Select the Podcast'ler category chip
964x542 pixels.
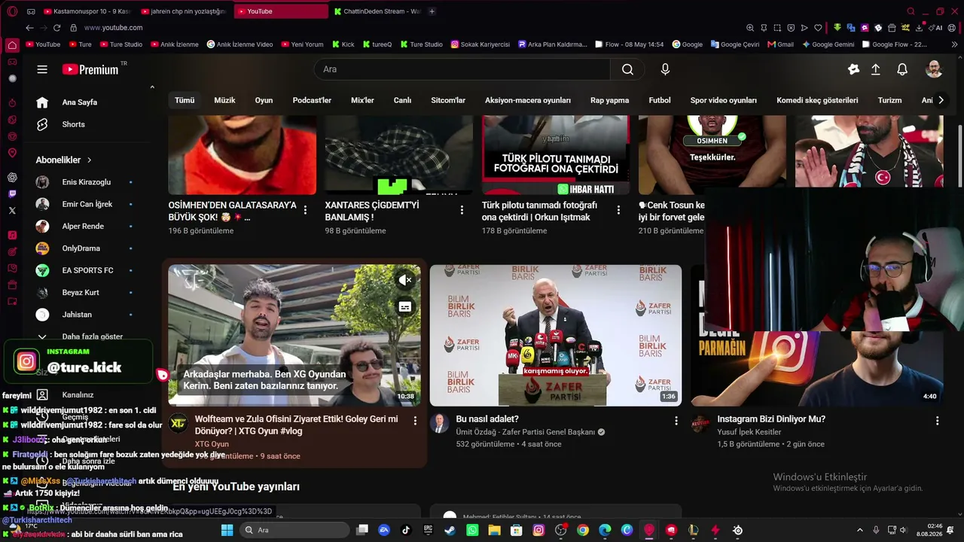tap(312, 100)
